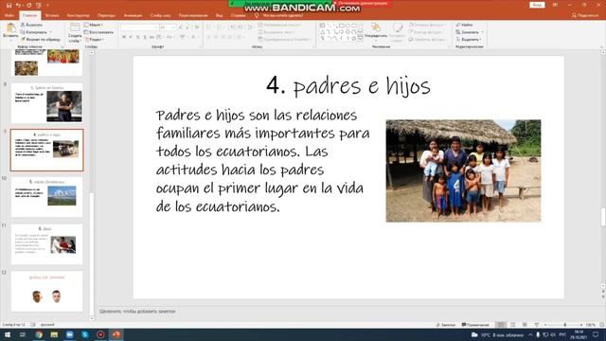Image resolution: width=606 pixels, height=341 pixels.
Task: Expand the shapes gallery more arrow
Action: 361,39
